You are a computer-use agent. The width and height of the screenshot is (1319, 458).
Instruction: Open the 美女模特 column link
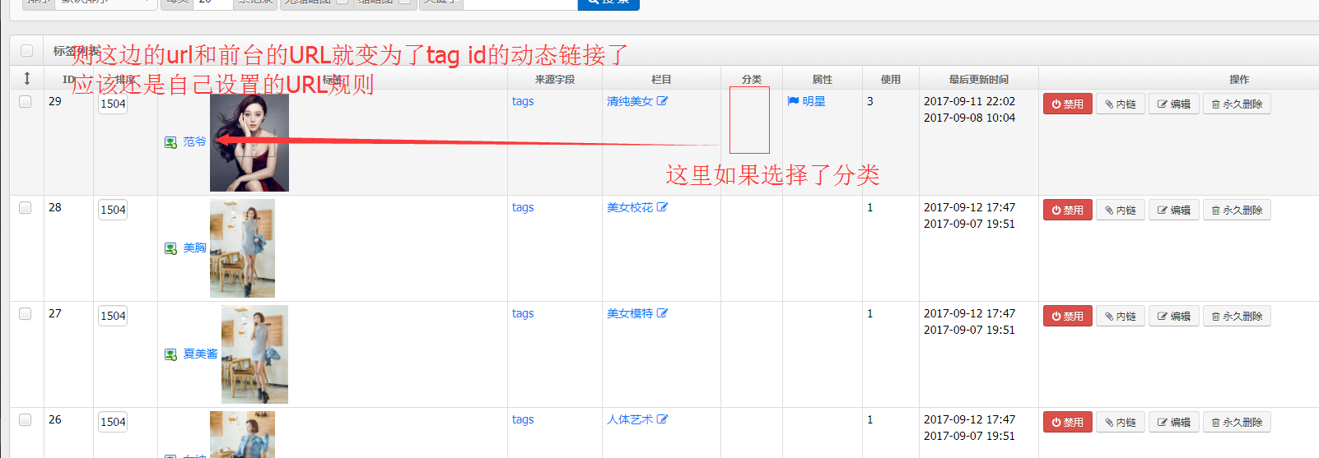click(630, 314)
